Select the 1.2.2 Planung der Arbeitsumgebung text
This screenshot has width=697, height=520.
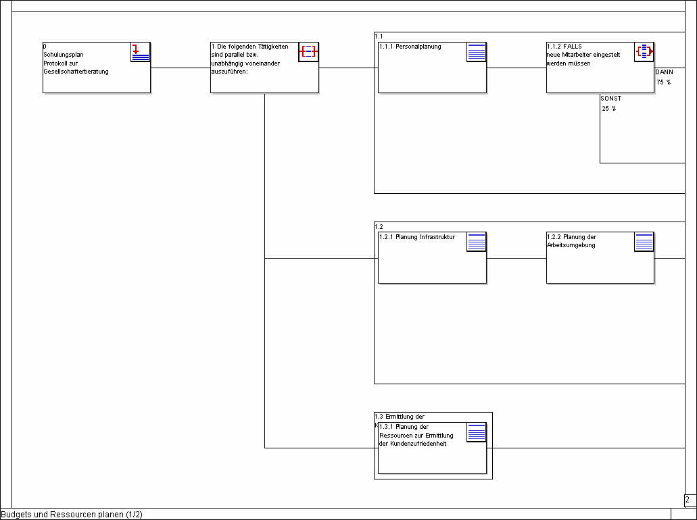572,241
